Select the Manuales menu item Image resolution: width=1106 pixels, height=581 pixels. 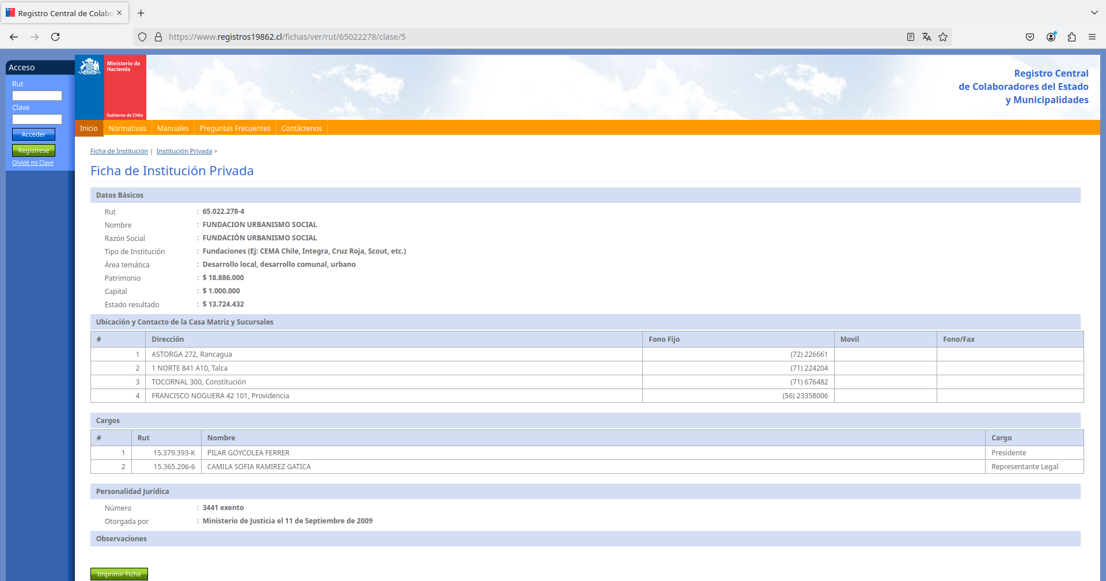tap(173, 129)
